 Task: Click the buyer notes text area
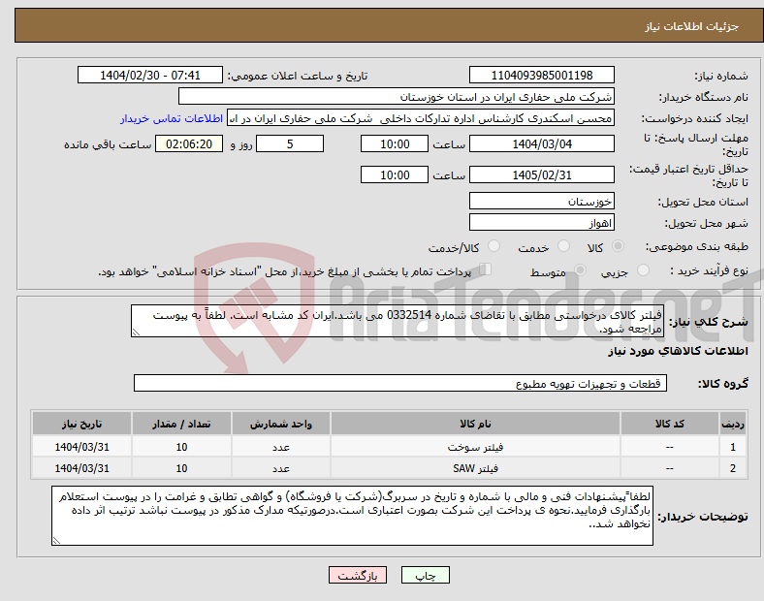[x=352, y=516]
